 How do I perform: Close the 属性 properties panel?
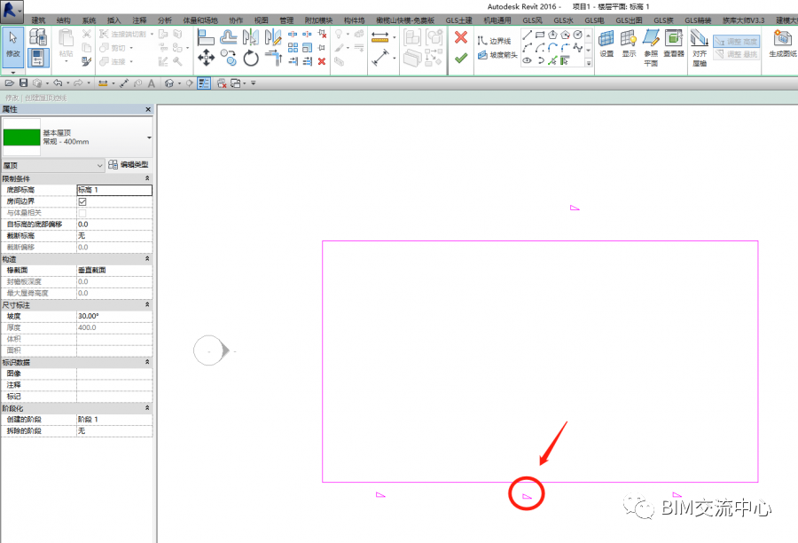(x=148, y=109)
